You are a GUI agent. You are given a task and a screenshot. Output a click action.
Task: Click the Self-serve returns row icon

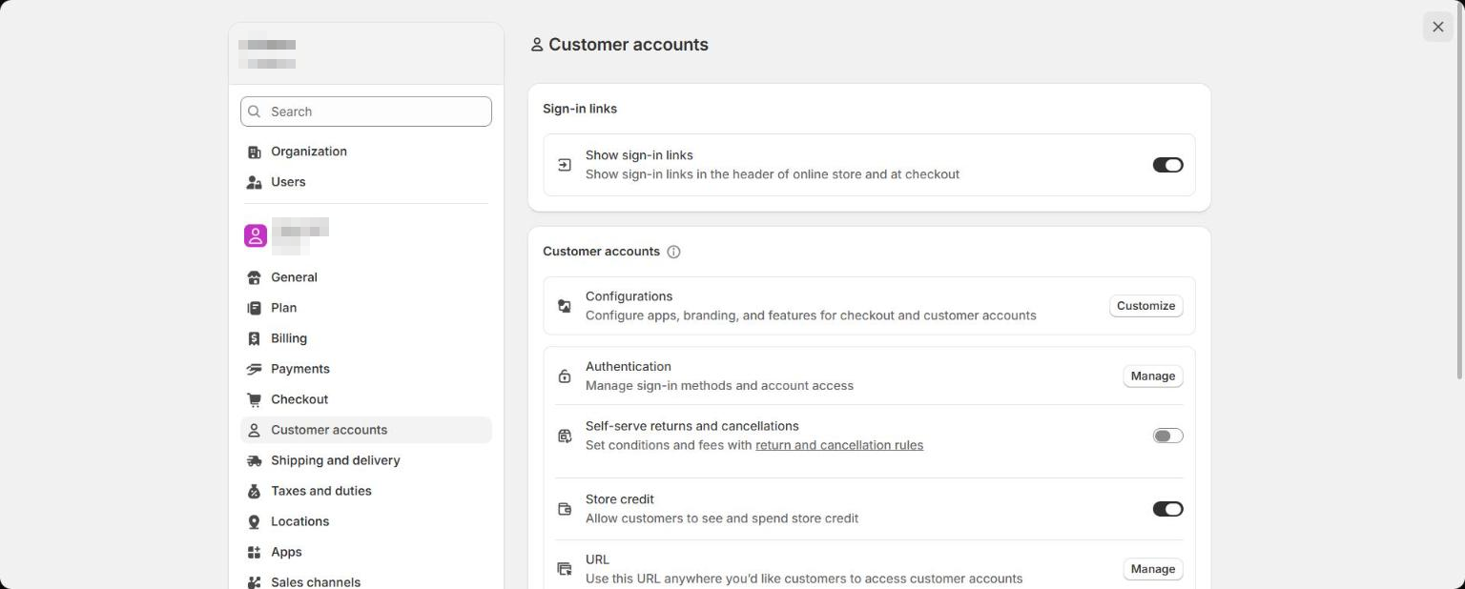point(565,436)
